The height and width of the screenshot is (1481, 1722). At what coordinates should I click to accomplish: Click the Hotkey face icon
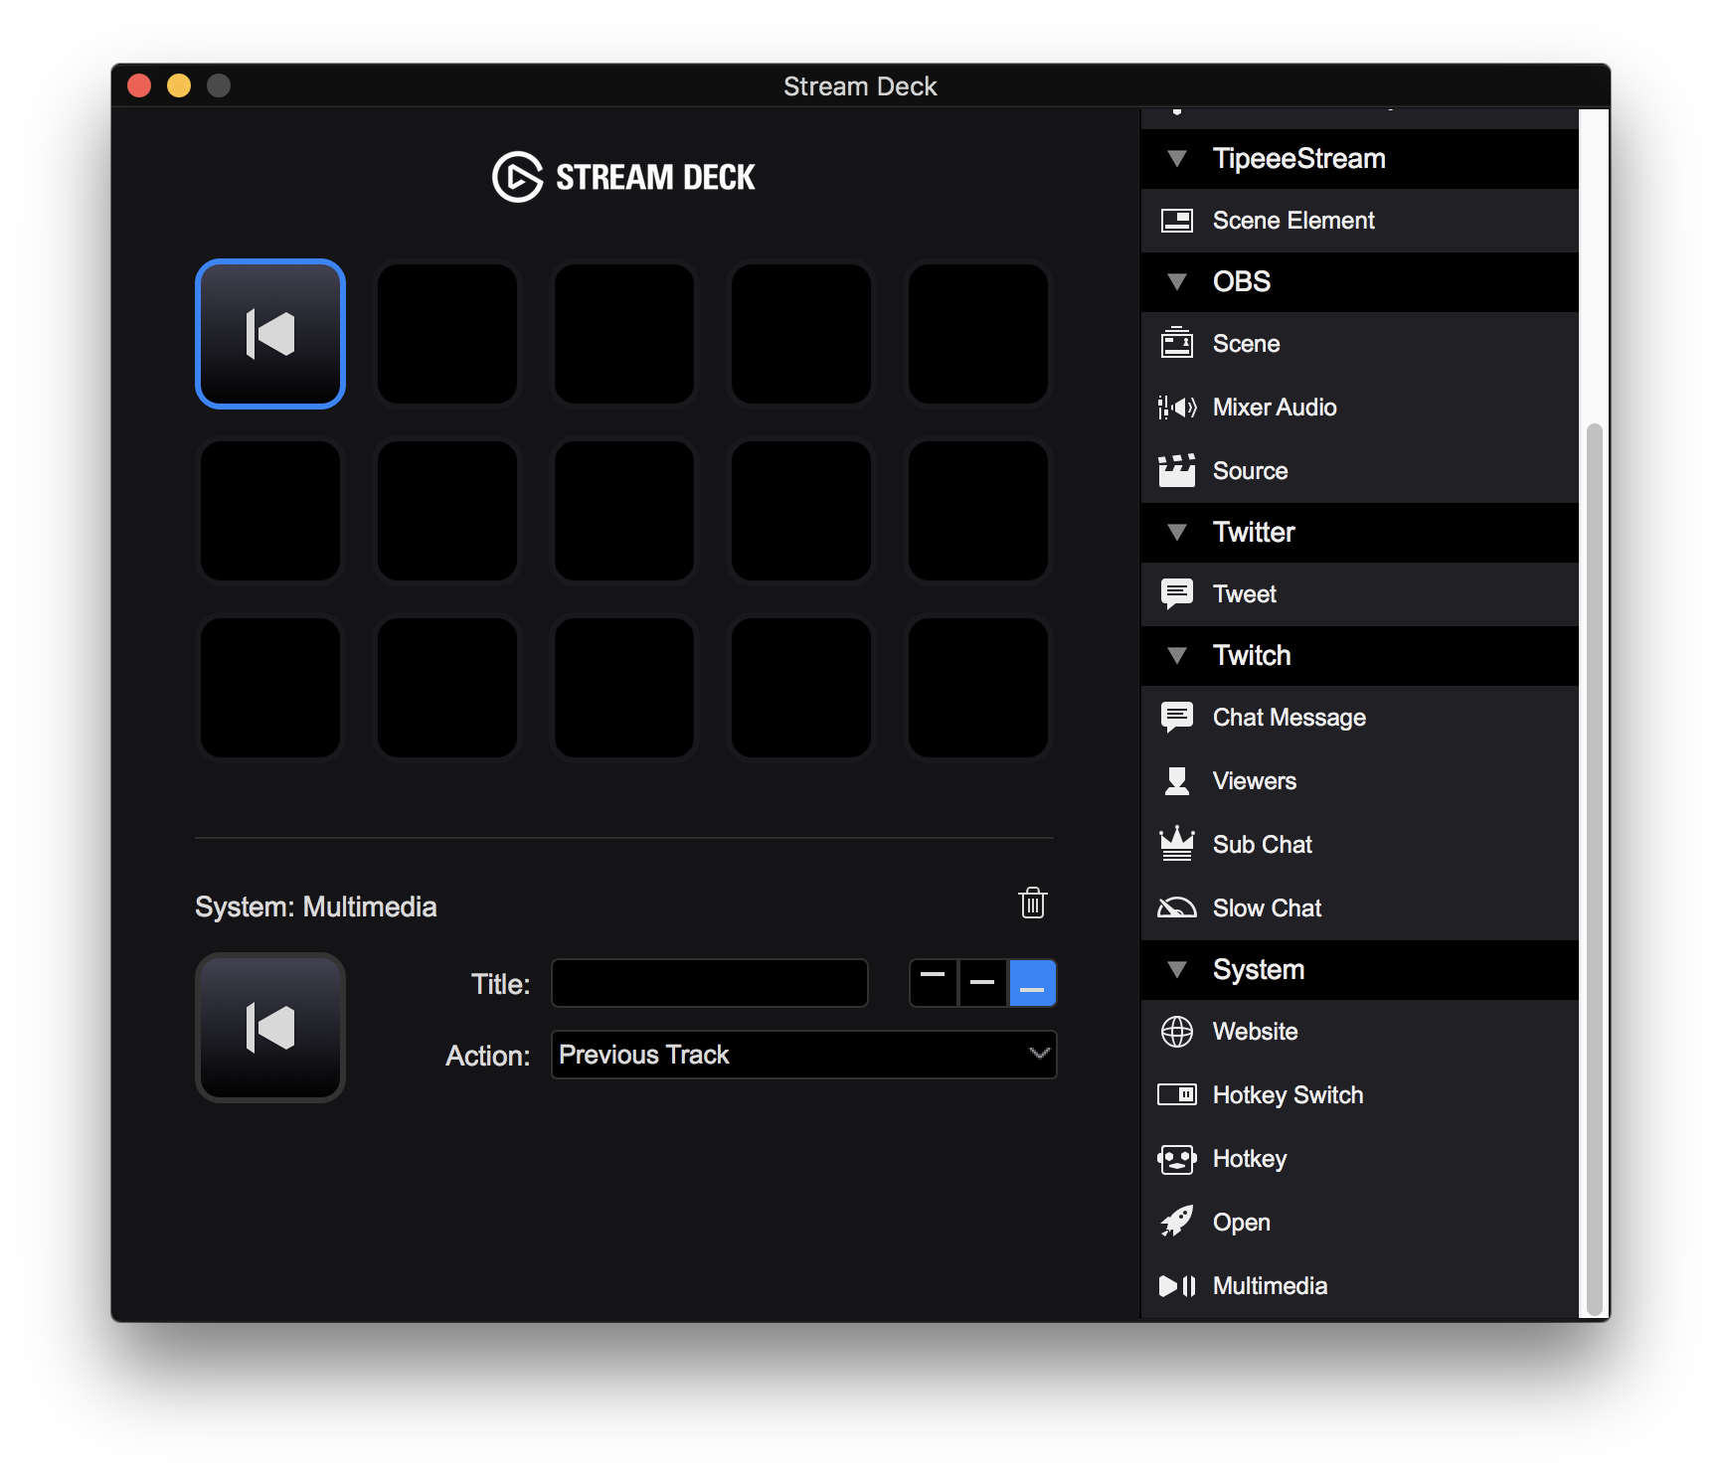(x=1177, y=1159)
